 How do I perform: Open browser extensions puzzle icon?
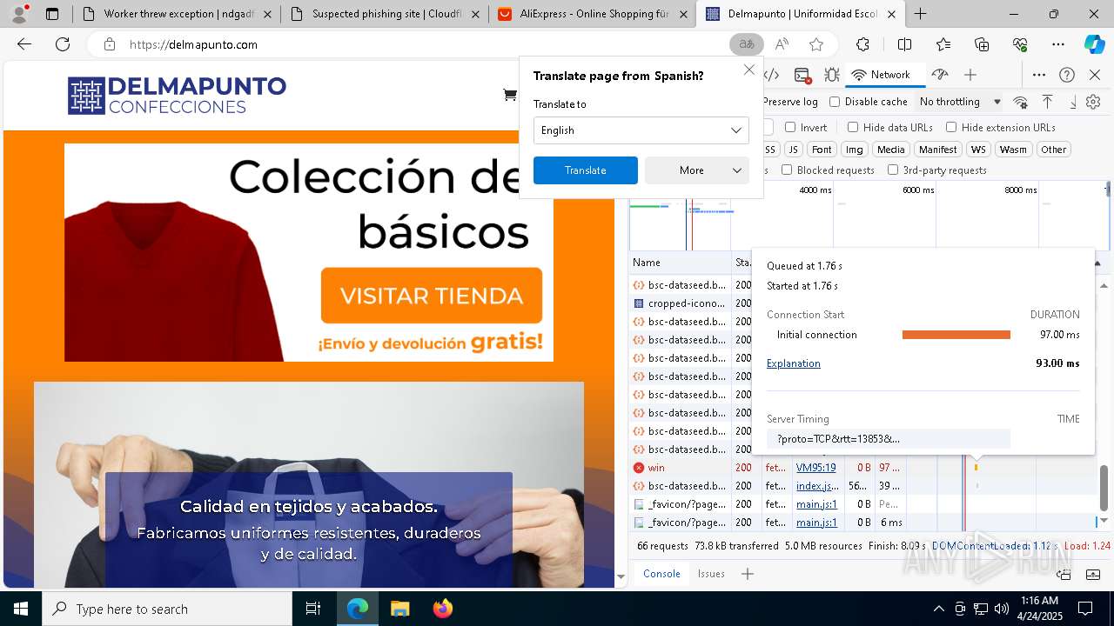tap(862, 44)
